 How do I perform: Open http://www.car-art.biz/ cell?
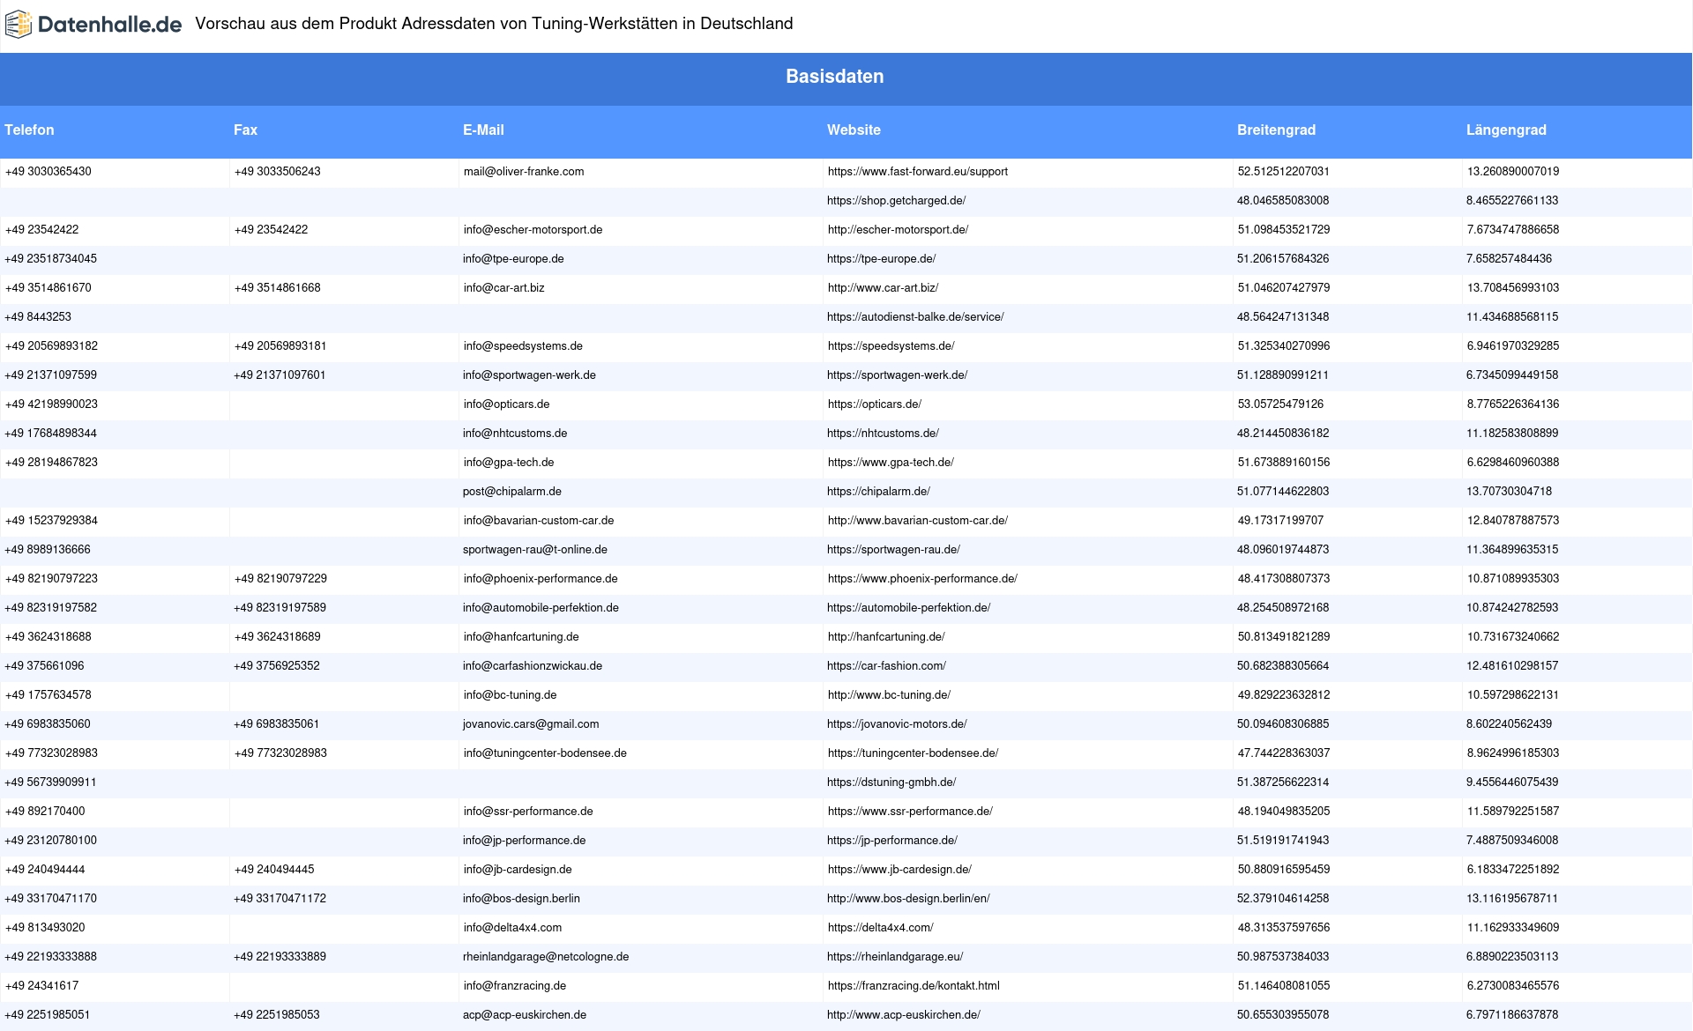[x=883, y=288]
